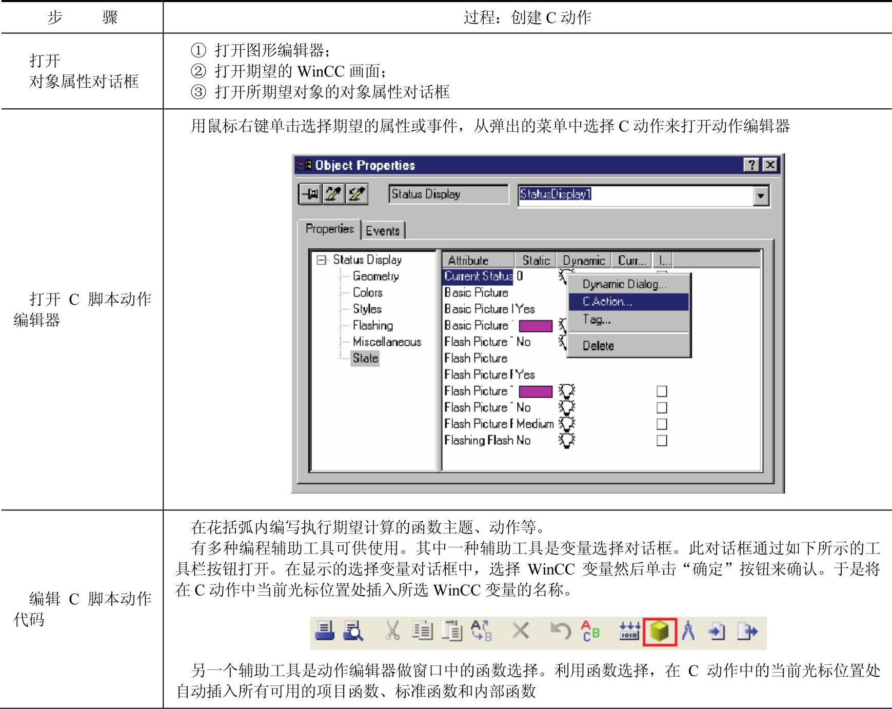Select State in the property tree
Image resolution: width=892 pixels, height=709 pixels.
pos(365,358)
